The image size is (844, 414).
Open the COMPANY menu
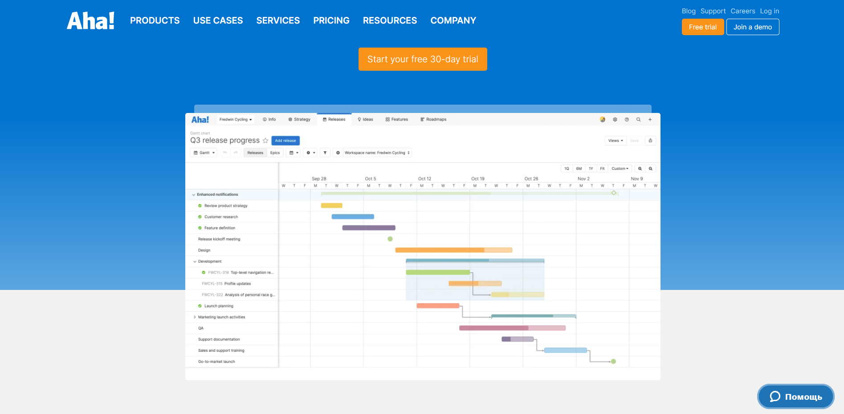453,20
